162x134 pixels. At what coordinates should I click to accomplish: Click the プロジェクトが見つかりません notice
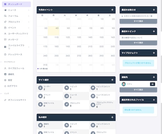[138, 63]
